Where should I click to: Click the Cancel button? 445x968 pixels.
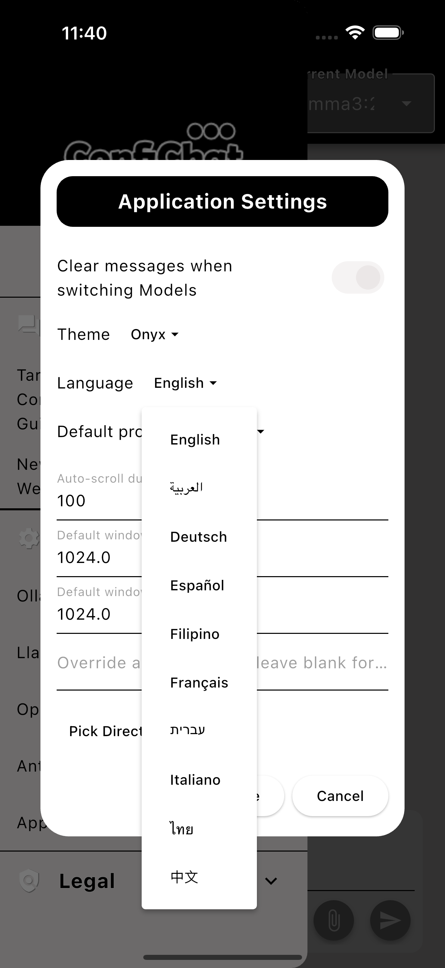click(340, 796)
